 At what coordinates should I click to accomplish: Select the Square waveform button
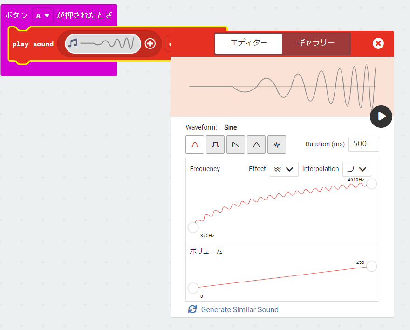pyautogui.click(x=215, y=144)
